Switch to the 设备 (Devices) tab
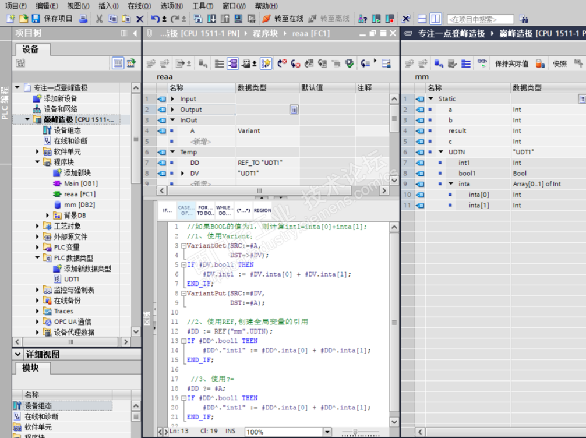This screenshot has width=586, height=438. (31, 50)
